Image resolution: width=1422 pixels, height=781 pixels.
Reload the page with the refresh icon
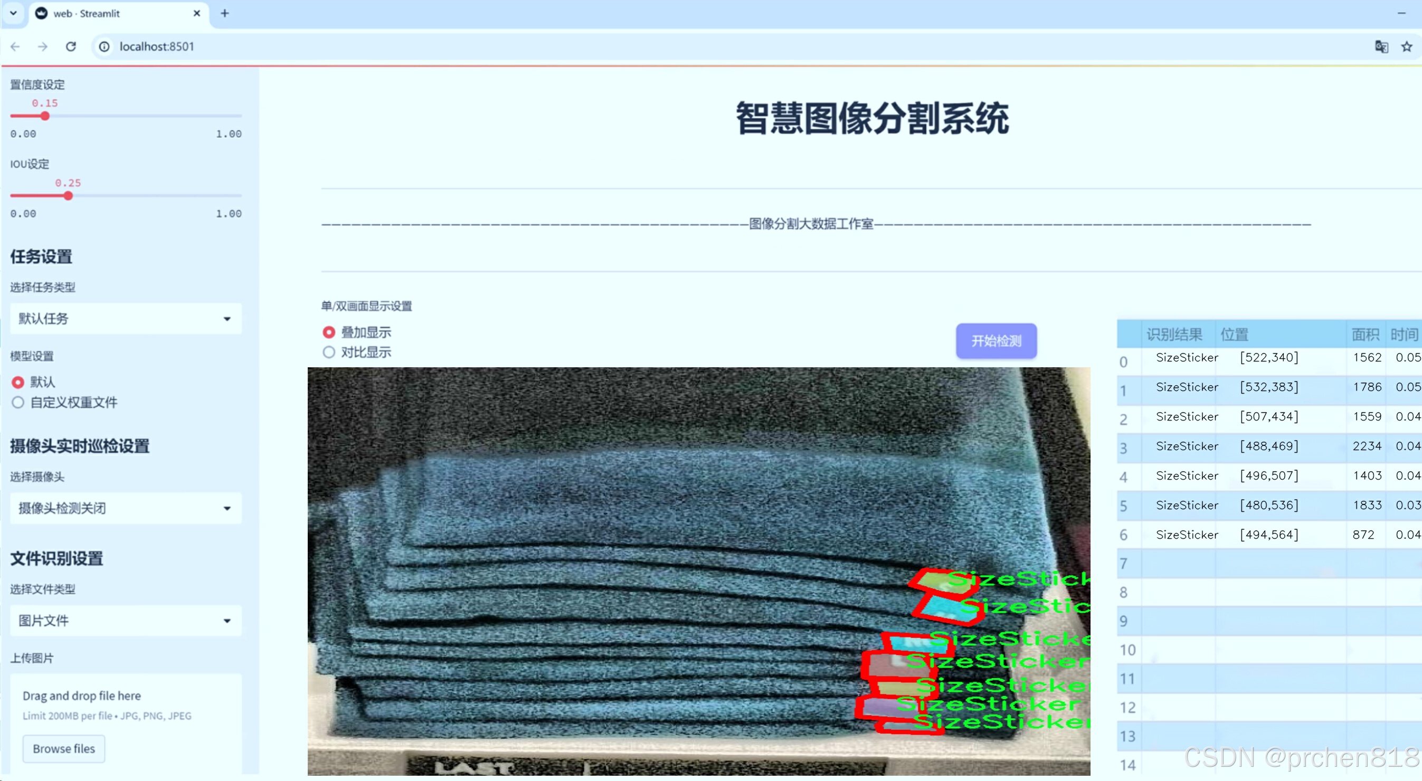pos(71,46)
